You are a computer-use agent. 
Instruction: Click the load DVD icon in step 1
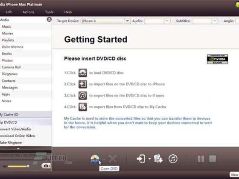point(83,72)
